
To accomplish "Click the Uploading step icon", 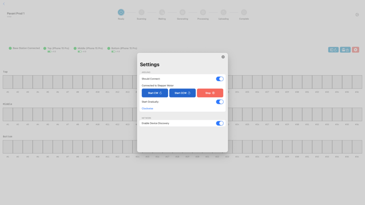I will pos(223,12).
